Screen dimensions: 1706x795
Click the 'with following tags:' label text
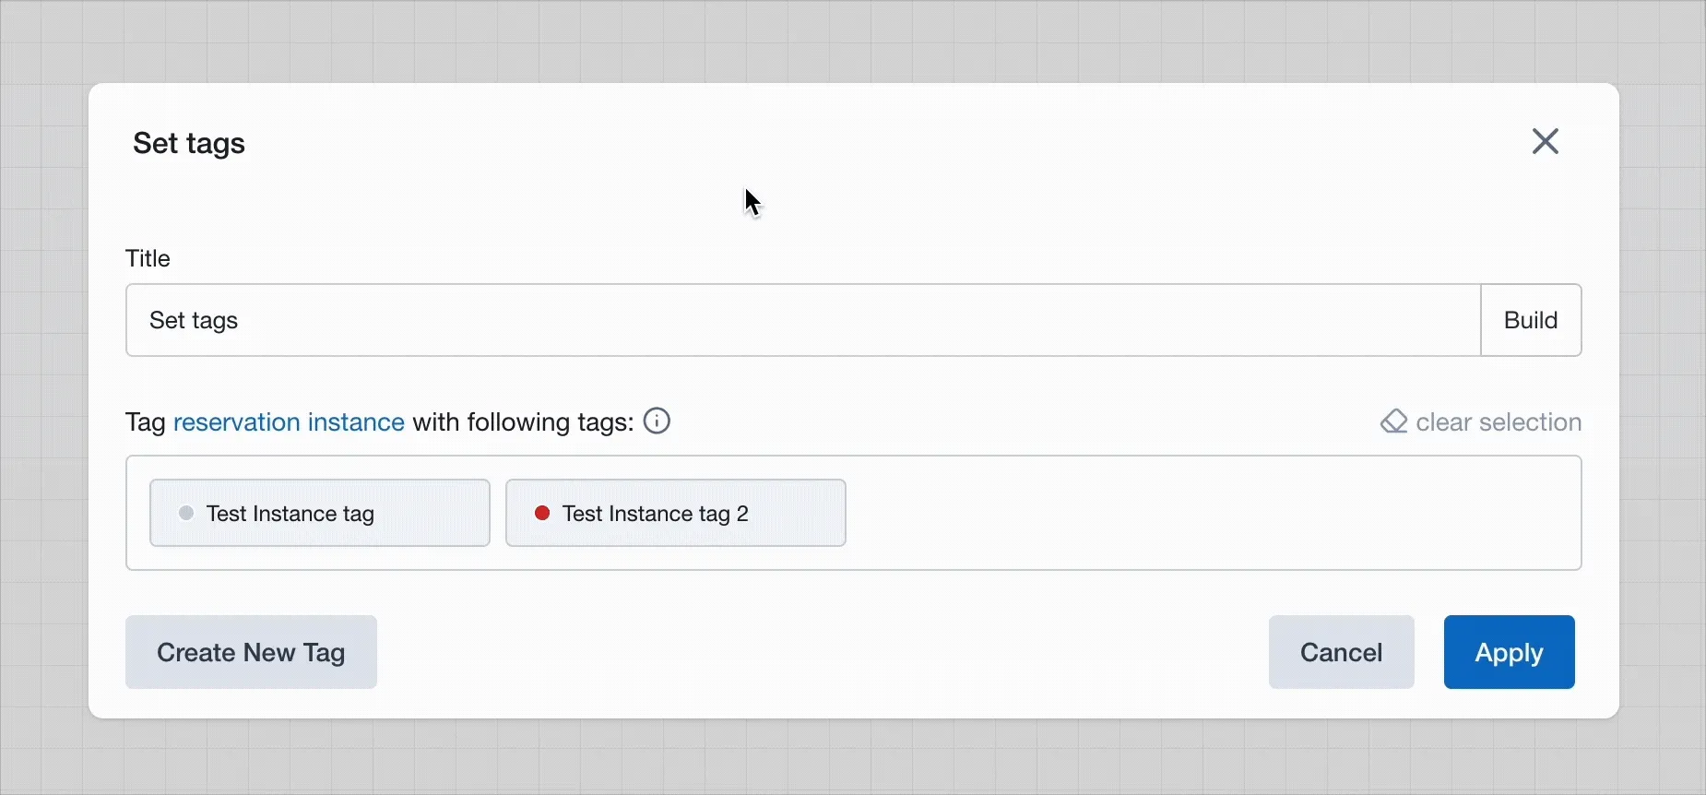[523, 422]
